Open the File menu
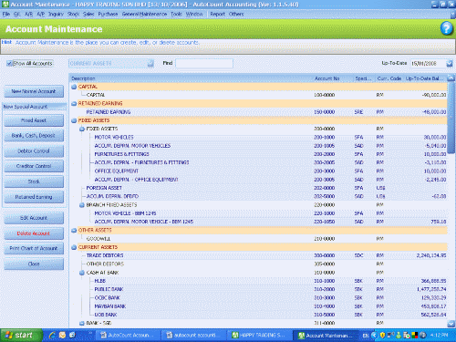The image size is (456, 342). point(6,14)
